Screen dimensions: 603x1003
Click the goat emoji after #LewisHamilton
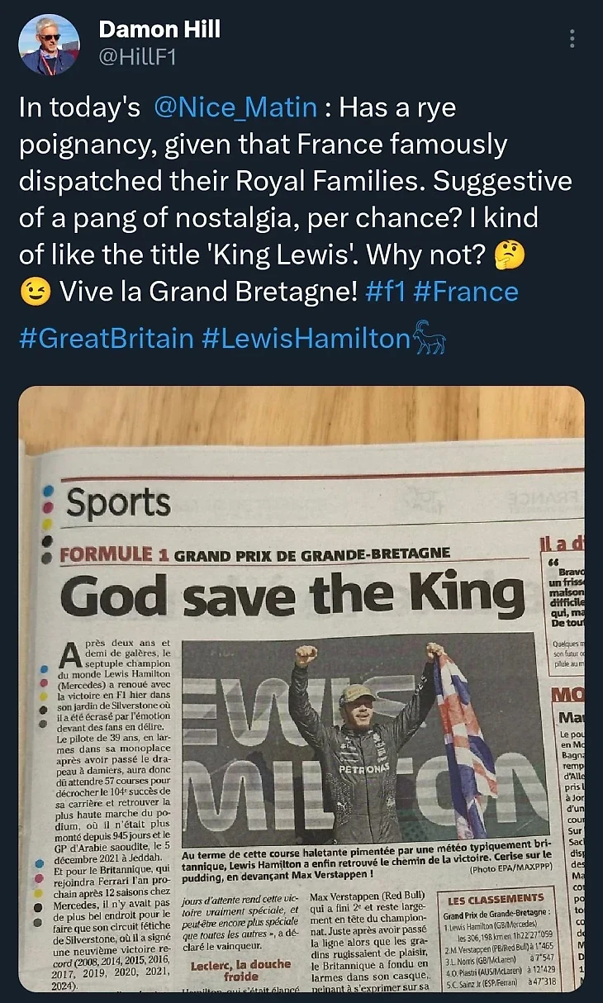pyautogui.click(x=429, y=337)
